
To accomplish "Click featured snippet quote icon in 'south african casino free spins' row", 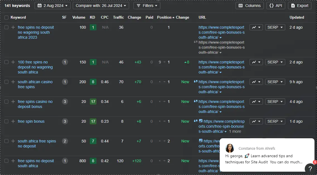I will tap(195, 82).
